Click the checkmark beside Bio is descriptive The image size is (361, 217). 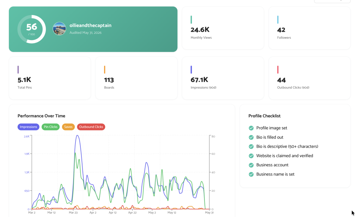251,147
